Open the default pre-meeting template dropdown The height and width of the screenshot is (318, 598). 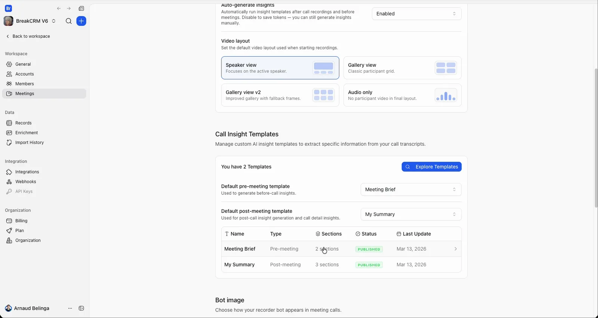[411, 189]
